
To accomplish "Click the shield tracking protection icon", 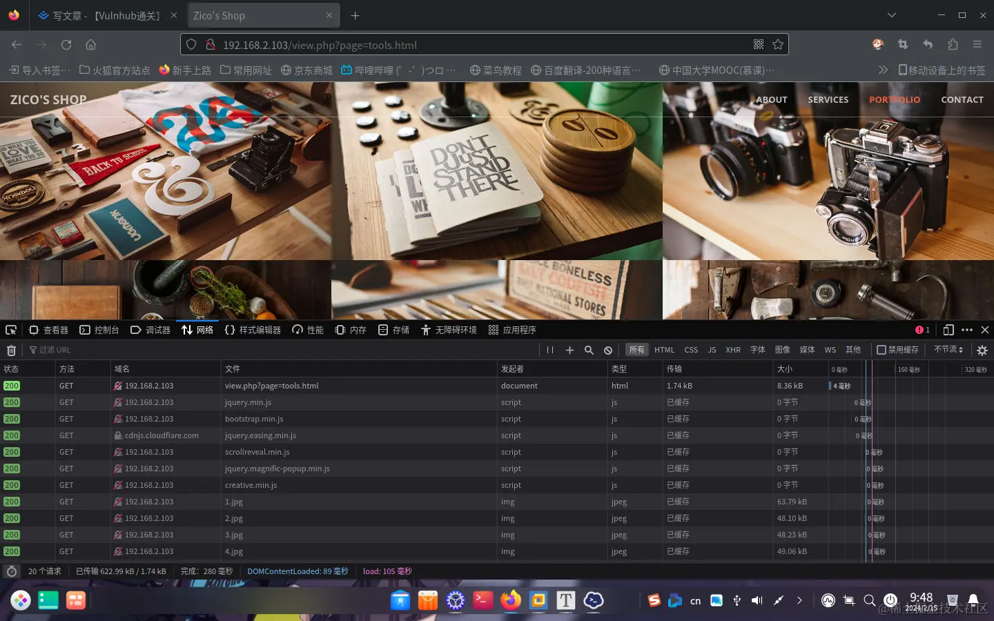I will coord(191,45).
